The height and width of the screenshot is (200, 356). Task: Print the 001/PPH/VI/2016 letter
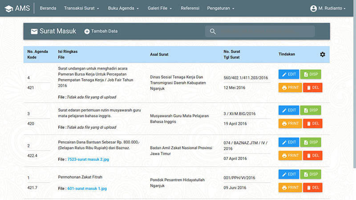pyautogui.click(x=290, y=188)
